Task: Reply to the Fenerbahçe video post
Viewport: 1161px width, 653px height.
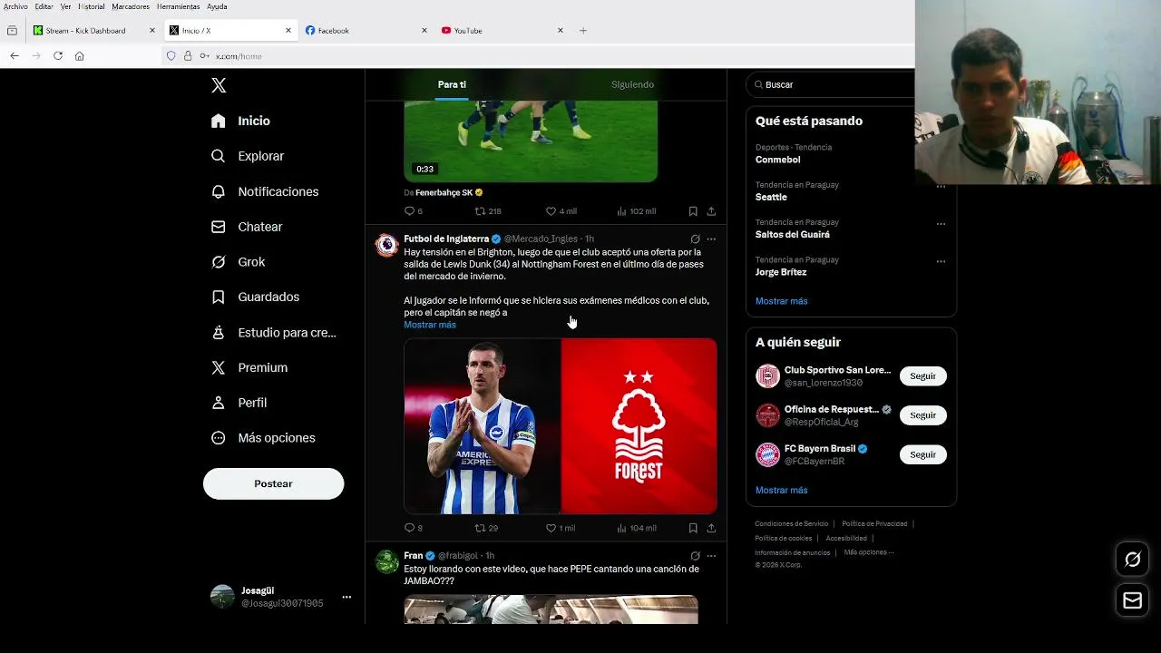Action: (413, 211)
